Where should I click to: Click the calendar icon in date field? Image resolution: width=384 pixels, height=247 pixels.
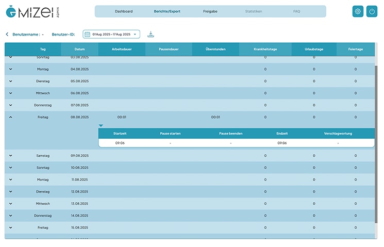[87, 35]
